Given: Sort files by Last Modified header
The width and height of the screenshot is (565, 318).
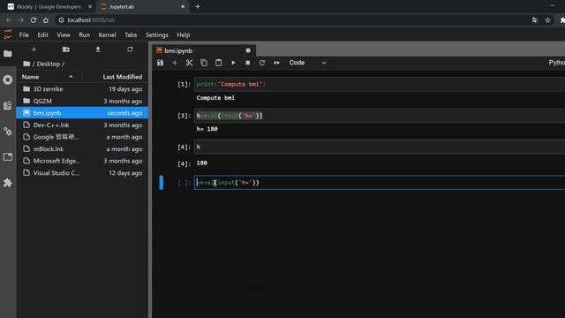Looking at the screenshot, I should (116, 77).
